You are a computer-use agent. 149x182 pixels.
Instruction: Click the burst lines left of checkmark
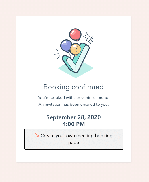coord(57,54)
